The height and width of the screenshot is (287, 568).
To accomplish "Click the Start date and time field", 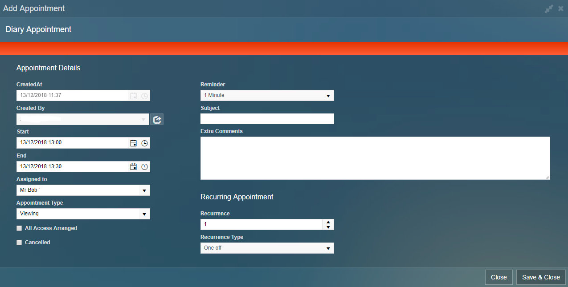I will click(72, 143).
